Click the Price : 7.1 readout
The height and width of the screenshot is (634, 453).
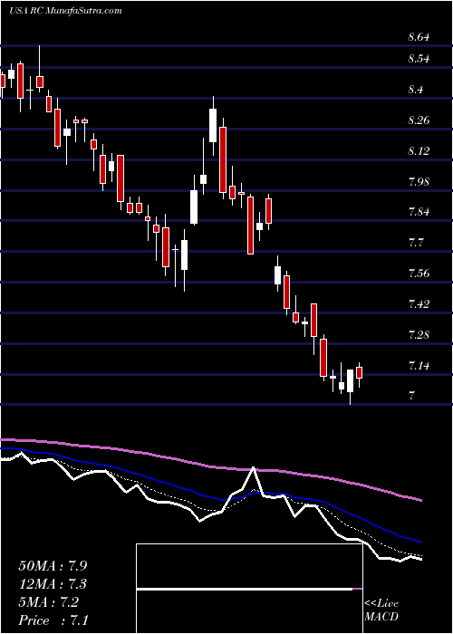tap(53, 620)
